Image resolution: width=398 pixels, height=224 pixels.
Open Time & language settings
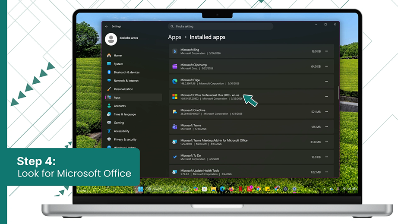click(133, 114)
